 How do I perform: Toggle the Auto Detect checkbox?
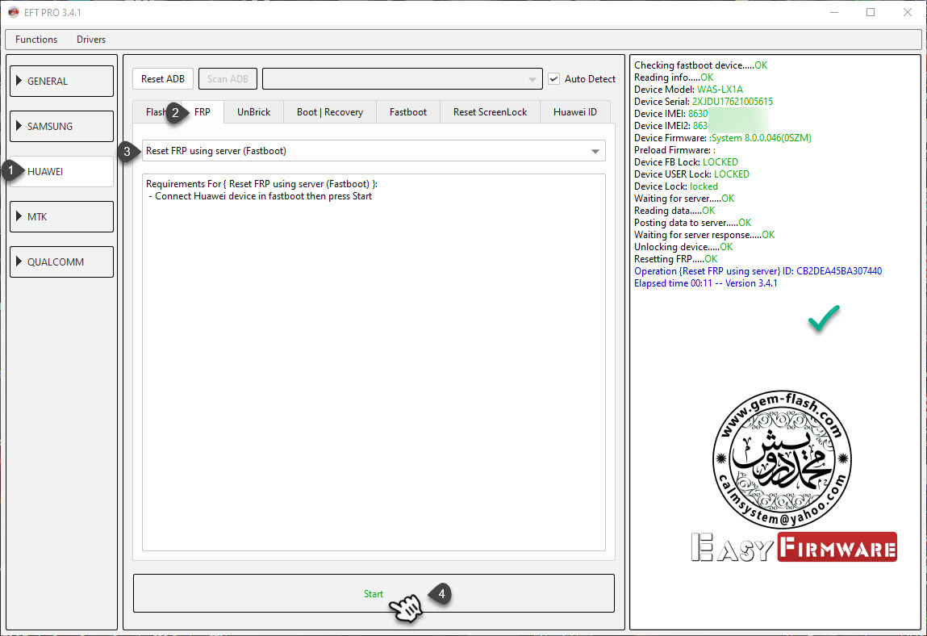pos(554,78)
